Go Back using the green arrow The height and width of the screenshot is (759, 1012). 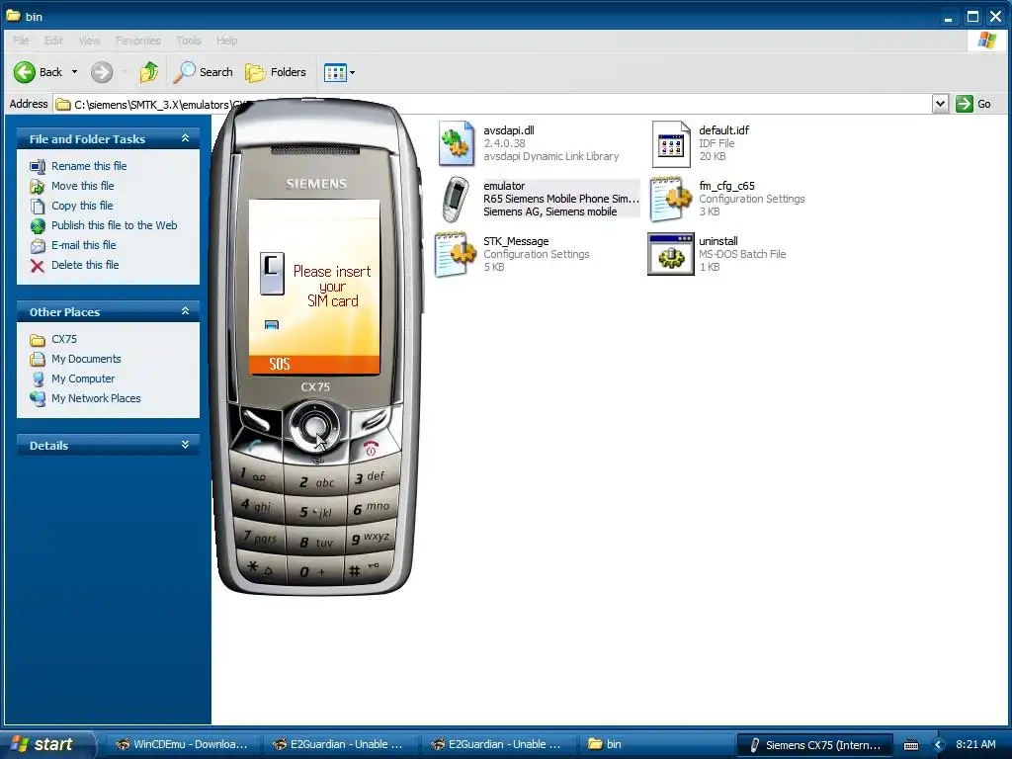pos(39,72)
